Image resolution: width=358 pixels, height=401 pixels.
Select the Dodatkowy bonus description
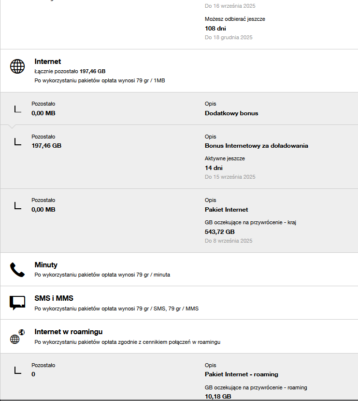point(231,113)
